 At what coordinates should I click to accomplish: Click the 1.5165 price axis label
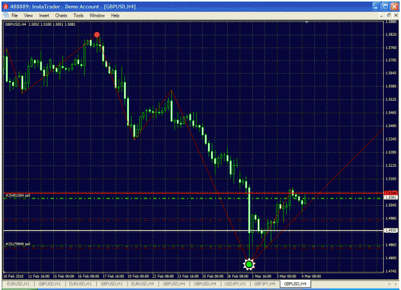[x=391, y=179]
